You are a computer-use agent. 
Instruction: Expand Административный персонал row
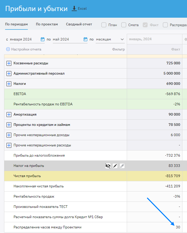pyautogui.click(x=9, y=74)
